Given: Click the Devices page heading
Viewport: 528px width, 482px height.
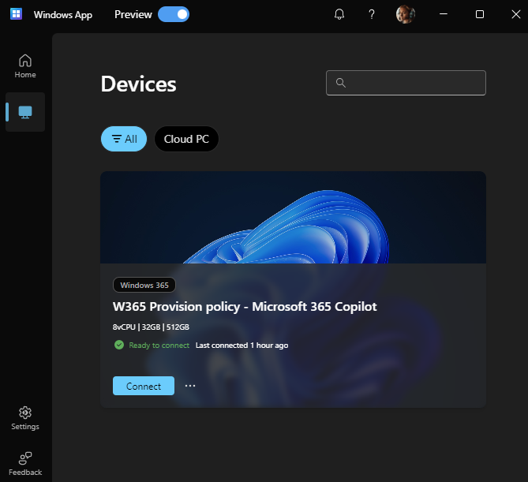Looking at the screenshot, I should [138, 84].
